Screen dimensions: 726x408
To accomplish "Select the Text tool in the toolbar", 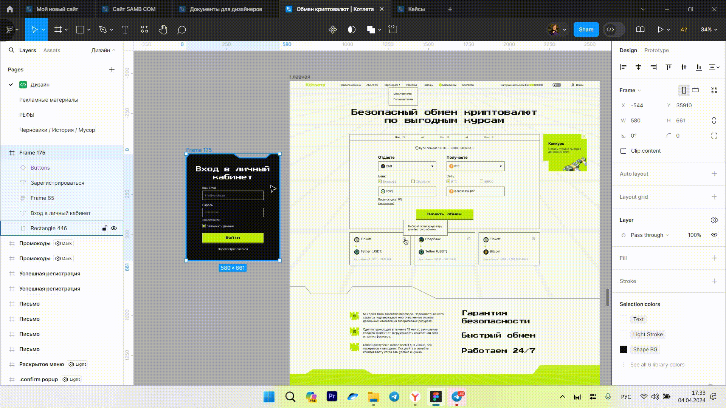I will point(125,29).
